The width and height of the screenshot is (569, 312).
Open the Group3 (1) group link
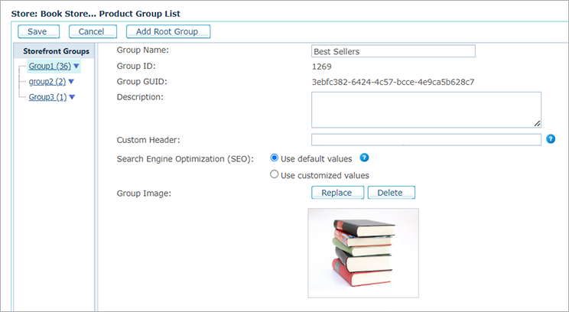pos(47,97)
